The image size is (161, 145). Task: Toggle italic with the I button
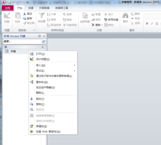pyautogui.click(x=152, y=24)
